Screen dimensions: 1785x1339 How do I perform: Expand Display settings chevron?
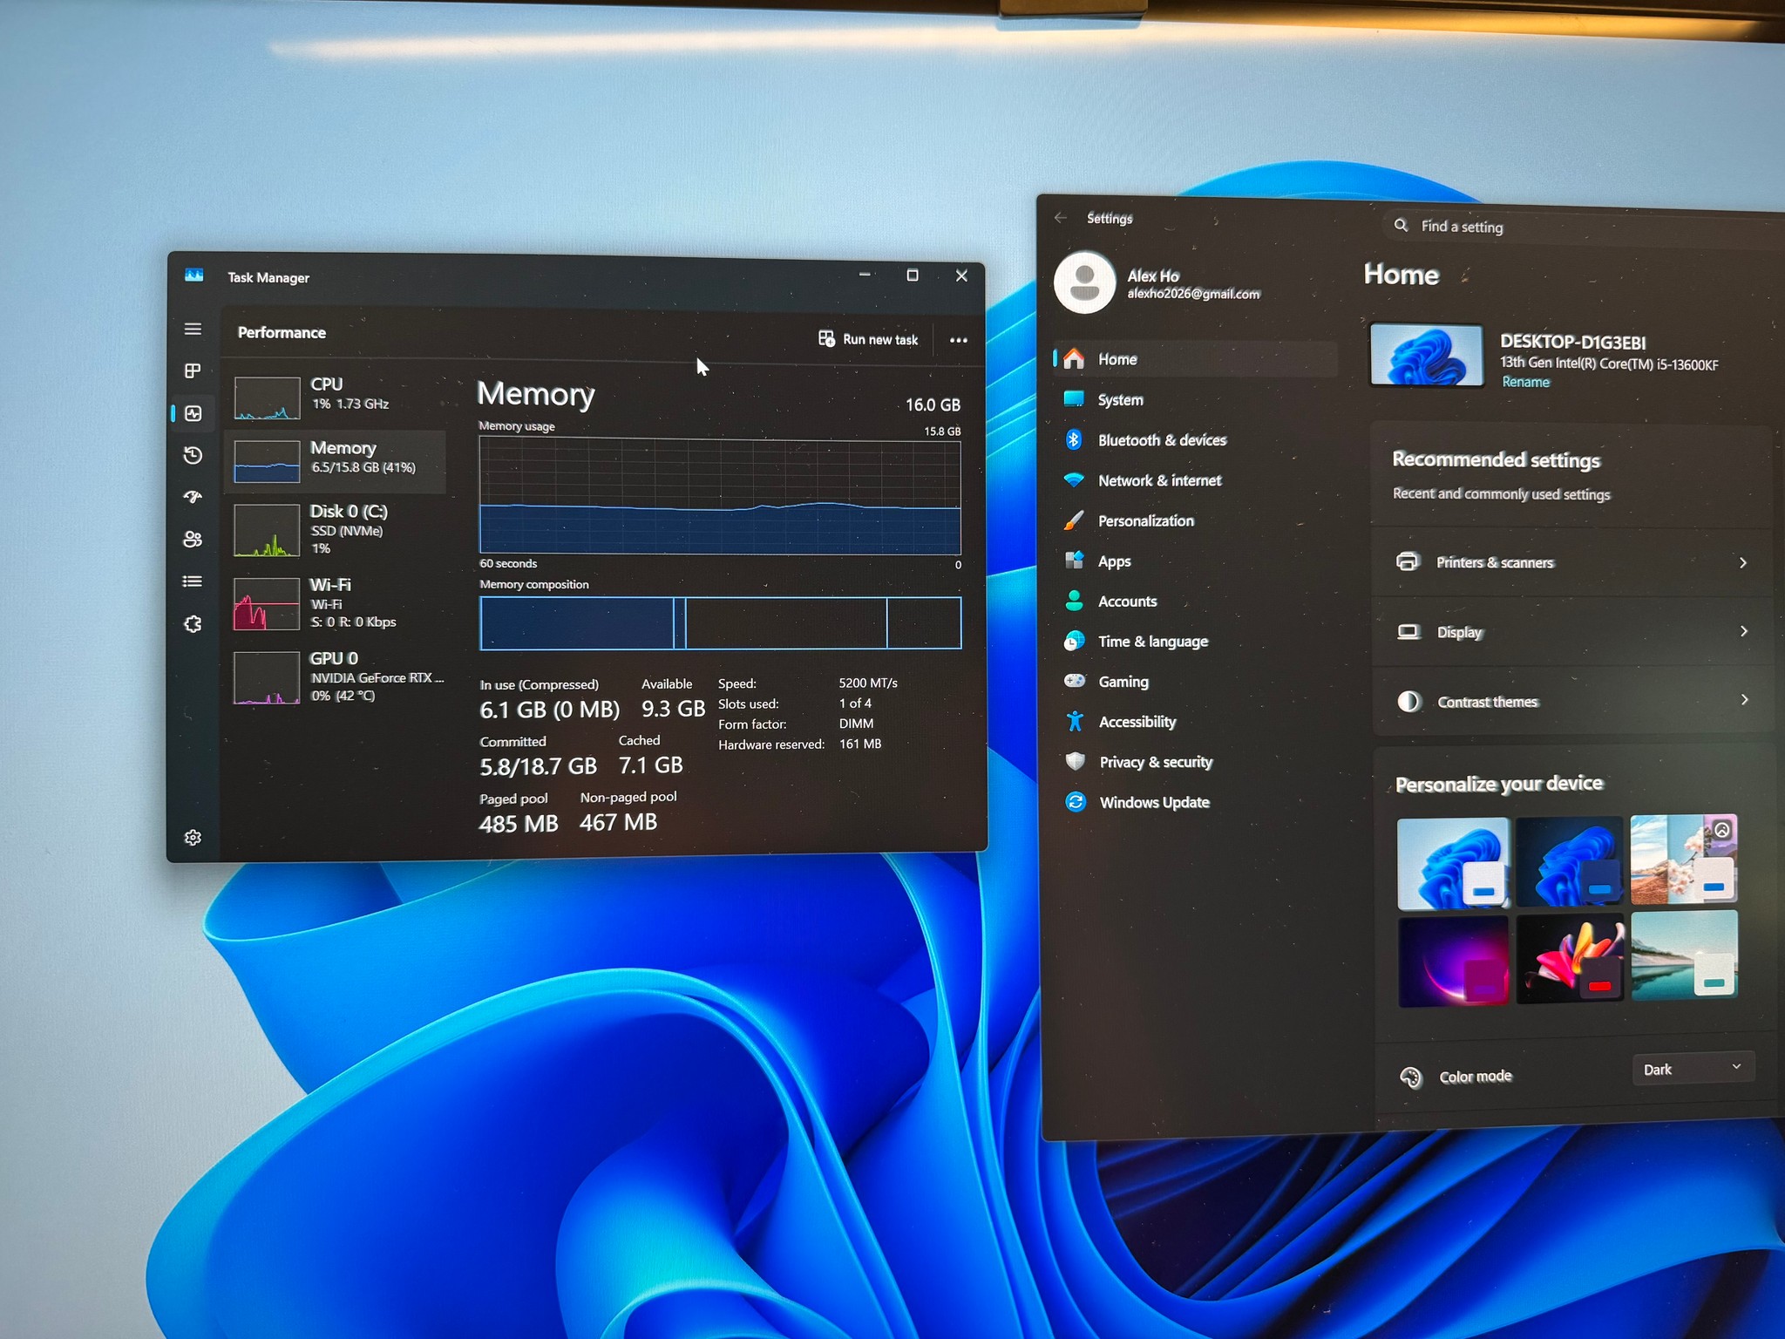[1743, 631]
